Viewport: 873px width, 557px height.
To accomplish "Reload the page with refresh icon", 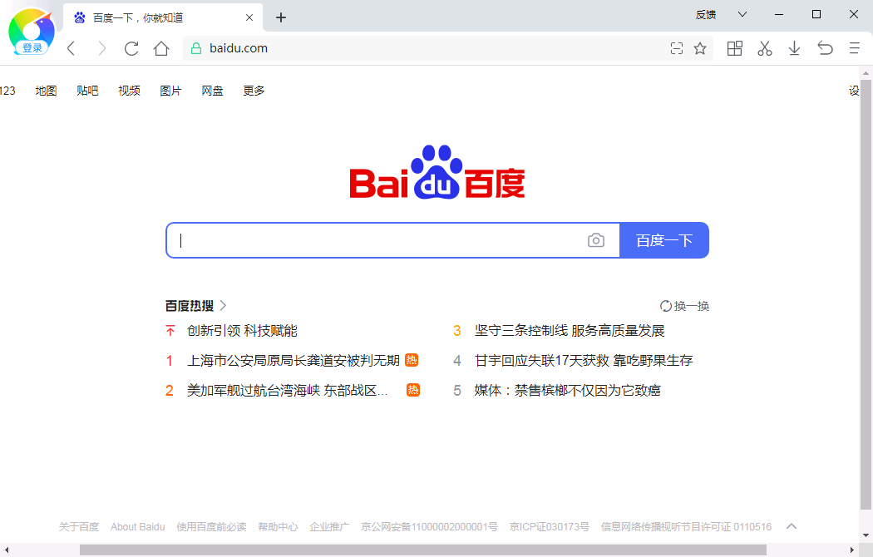I will pyautogui.click(x=131, y=48).
